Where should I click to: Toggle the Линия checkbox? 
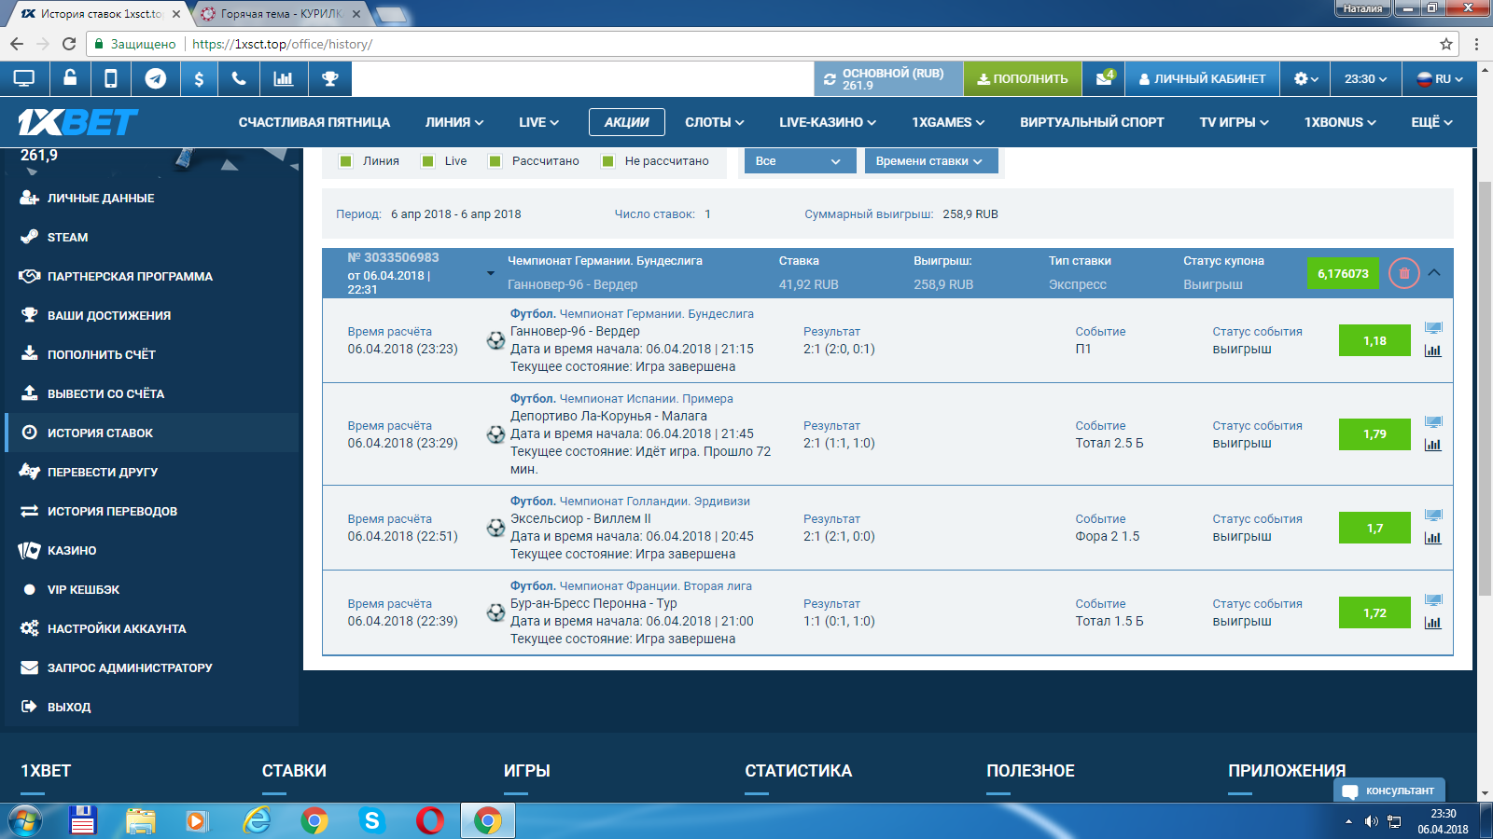point(346,161)
